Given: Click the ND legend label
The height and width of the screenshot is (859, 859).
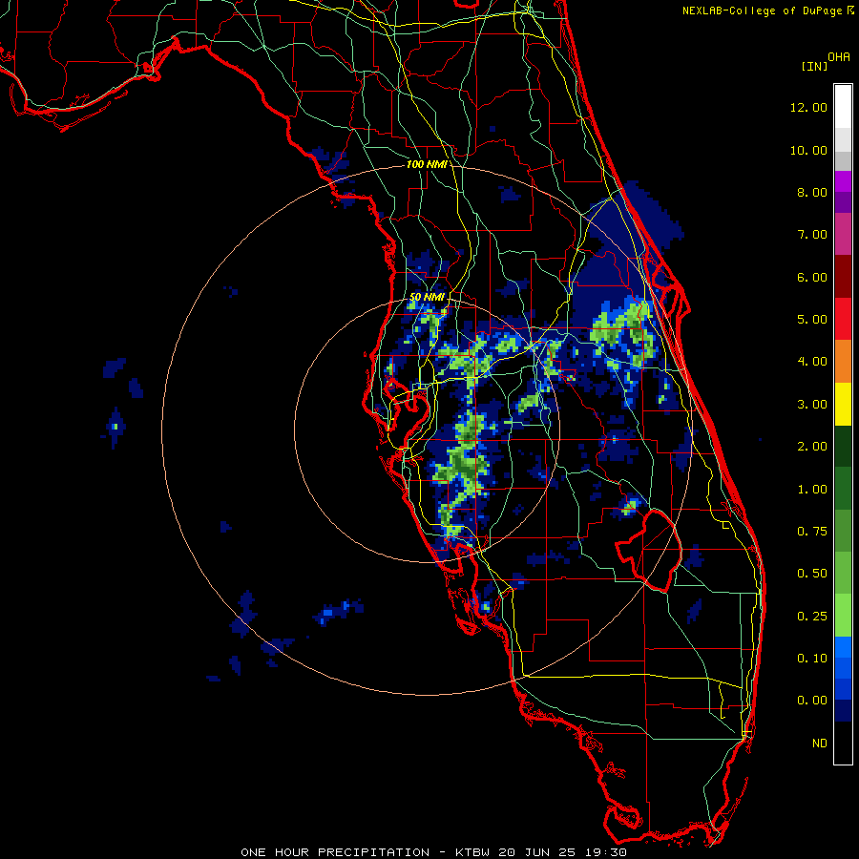Looking at the screenshot, I should (x=820, y=744).
